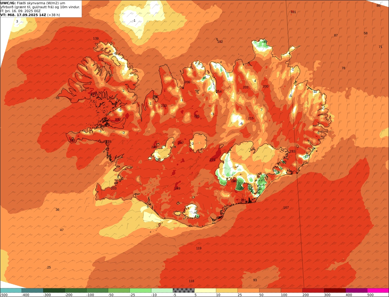Select the 200 to 300 red legend swatch

tap(313, 291)
